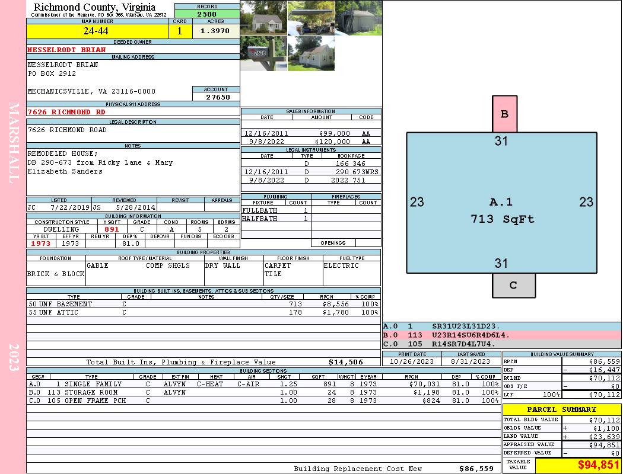Click the year built 1973 in red
The image size is (623, 474).
(x=41, y=244)
